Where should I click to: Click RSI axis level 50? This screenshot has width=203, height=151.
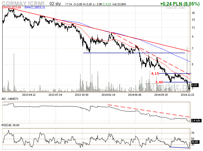click(193, 139)
